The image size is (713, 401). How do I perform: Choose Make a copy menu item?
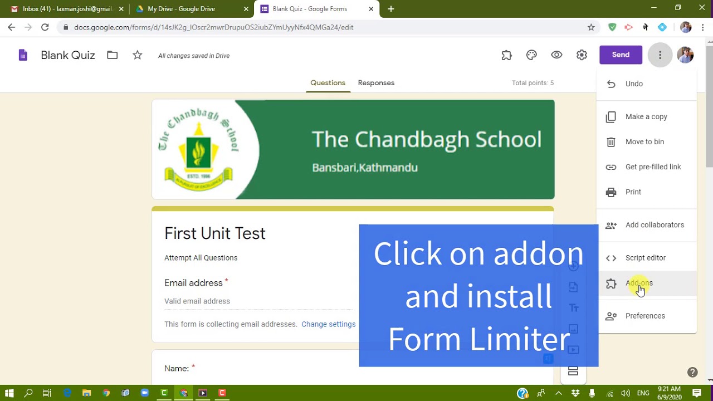647,116
